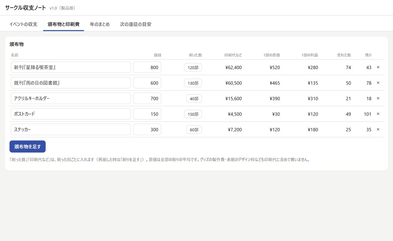Image resolution: width=393 pixels, height=241 pixels.
Task: Click the unit cost ¥520
Action: click(x=275, y=68)
